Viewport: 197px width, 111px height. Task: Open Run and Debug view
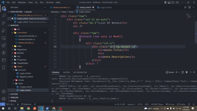[x=4, y=31]
